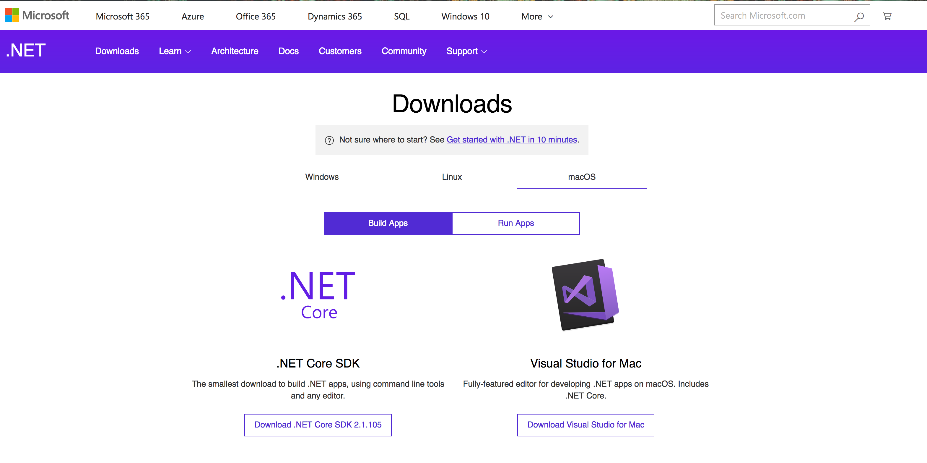Click Download Visual Studio for Mac

(x=586, y=425)
